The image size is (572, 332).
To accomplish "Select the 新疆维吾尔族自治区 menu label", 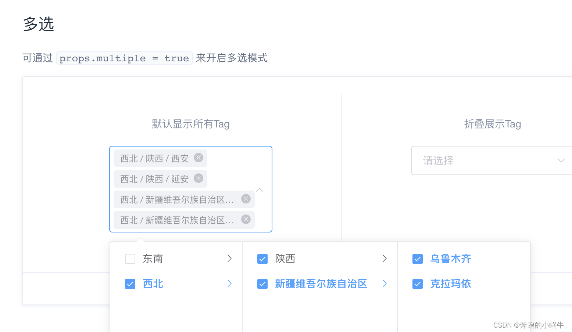I will 321,284.
